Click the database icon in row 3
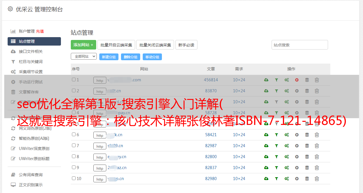 coord(307,102)
